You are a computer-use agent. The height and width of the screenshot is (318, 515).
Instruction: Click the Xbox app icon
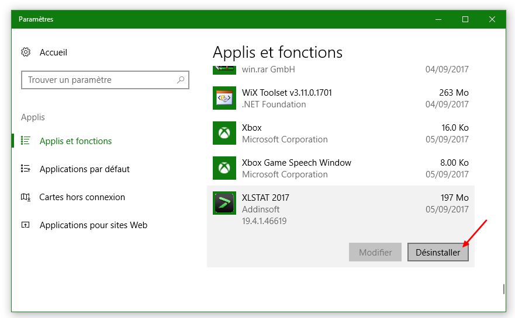pos(224,133)
